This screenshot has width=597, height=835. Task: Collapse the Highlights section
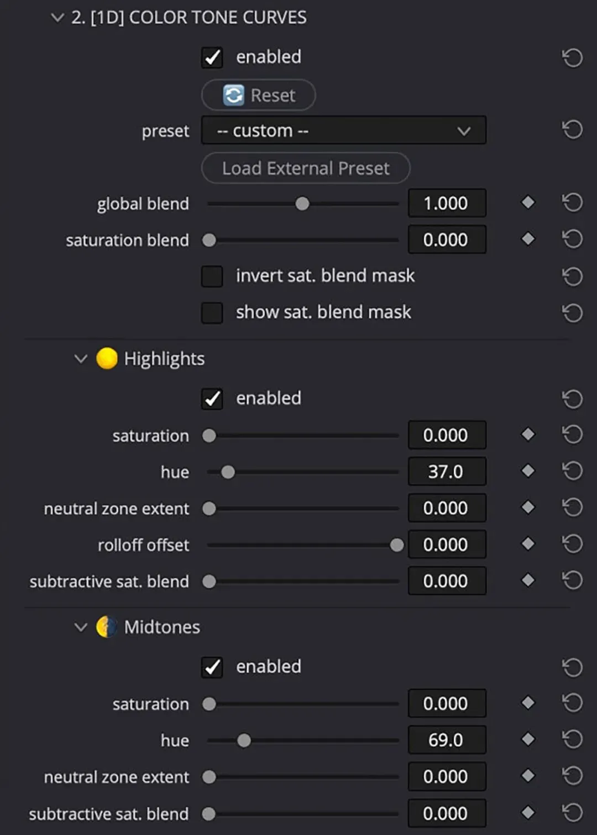[81, 359]
